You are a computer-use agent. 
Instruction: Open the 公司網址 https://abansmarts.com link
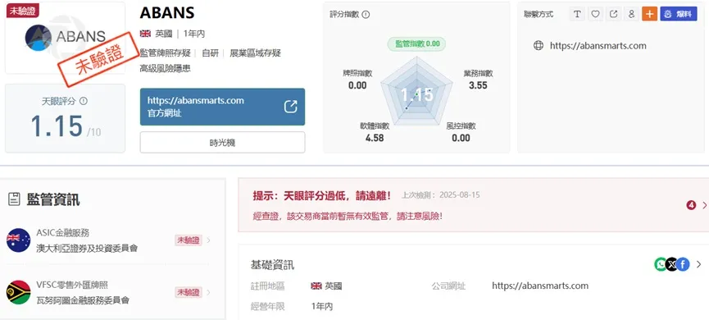(540, 286)
